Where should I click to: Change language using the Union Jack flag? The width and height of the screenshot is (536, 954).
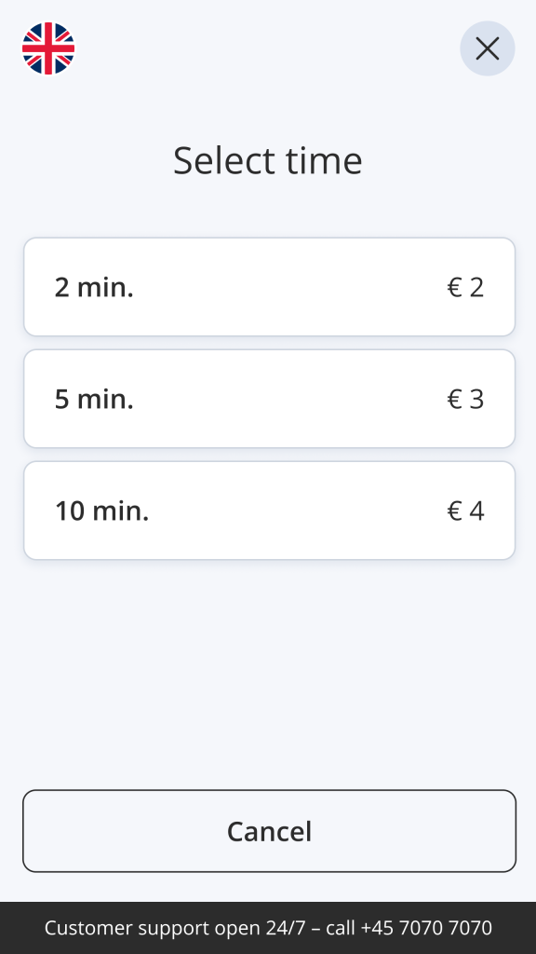point(48,48)
